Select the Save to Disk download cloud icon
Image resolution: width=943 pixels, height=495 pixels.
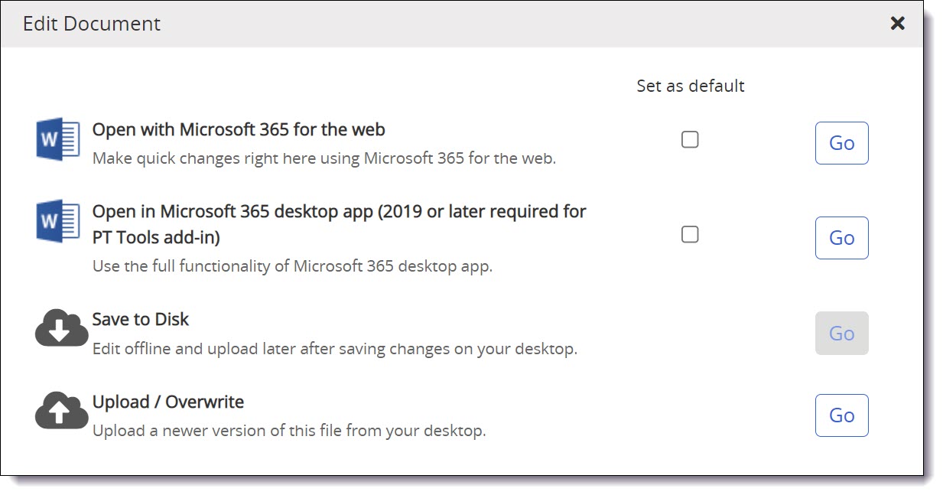point(60,328)
